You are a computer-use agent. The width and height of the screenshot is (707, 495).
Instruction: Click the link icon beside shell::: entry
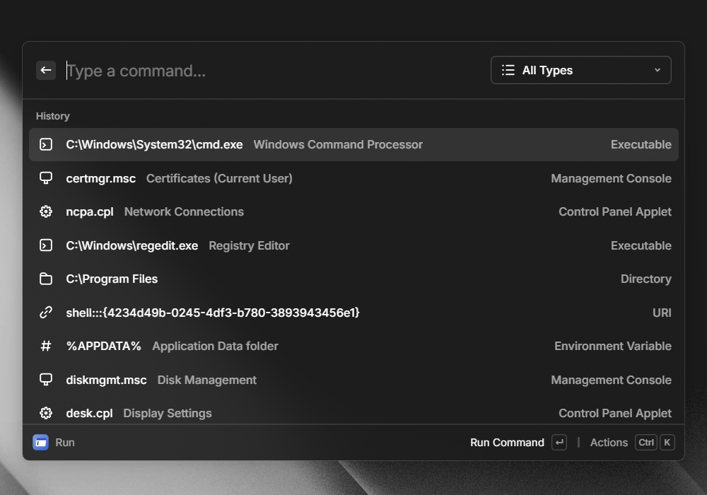coord(46,313)
